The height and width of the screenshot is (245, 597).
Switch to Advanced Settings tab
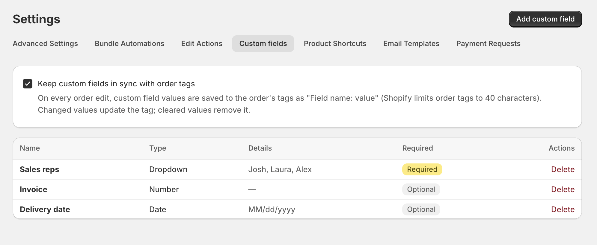coord(45,44)
